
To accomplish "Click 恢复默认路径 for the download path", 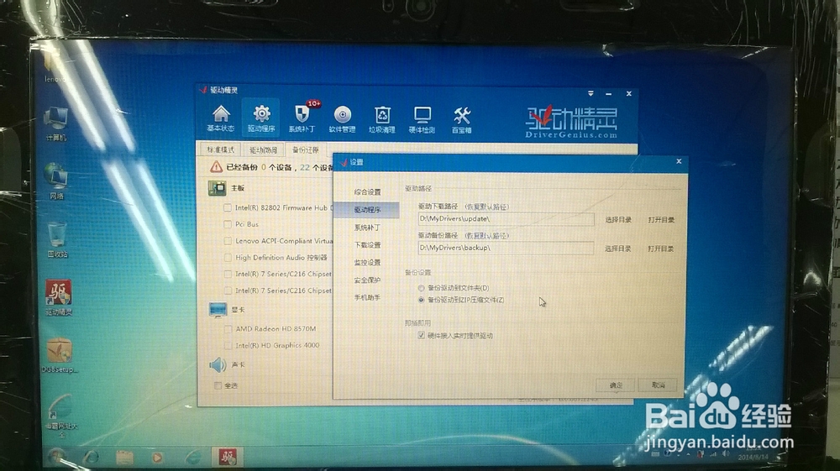I will pyautogui.click(x=487, y=207).
